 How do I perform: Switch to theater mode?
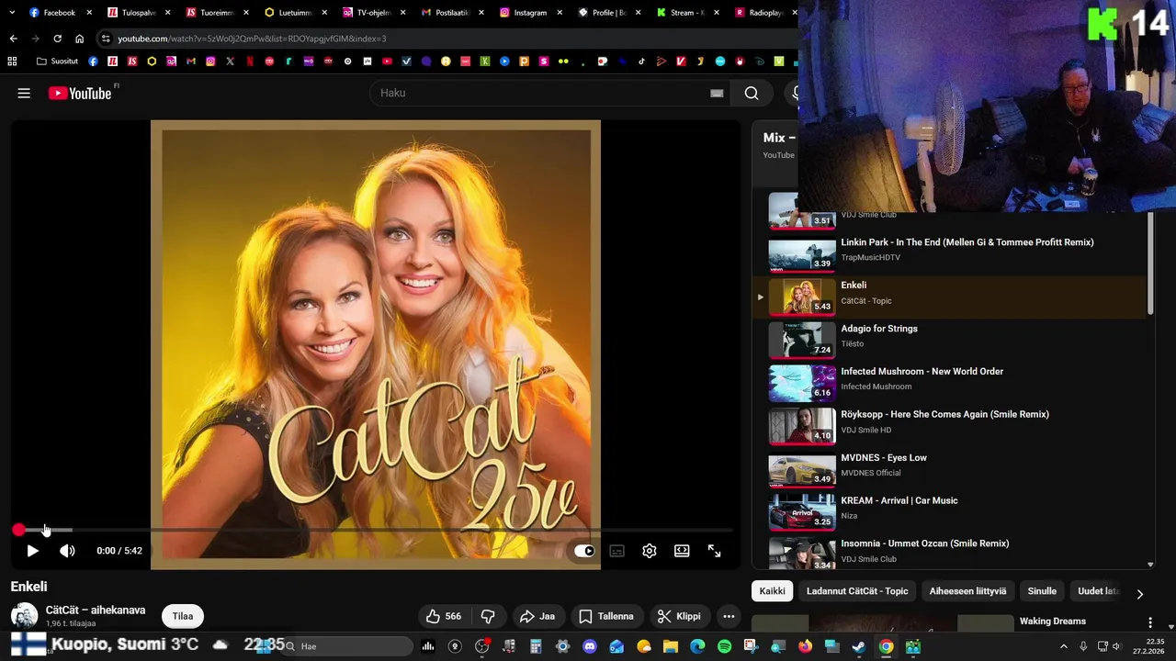click(x=682, y=551)
